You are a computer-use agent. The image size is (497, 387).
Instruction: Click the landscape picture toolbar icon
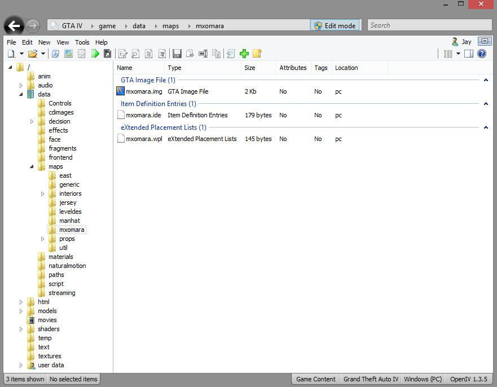[68, 54]
